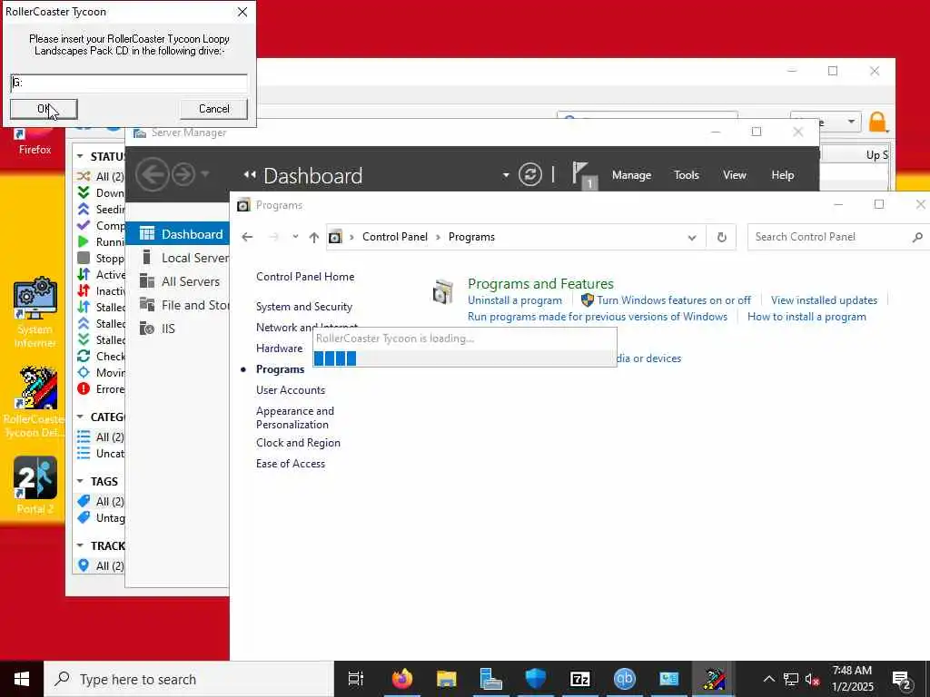Launch RollerCoaster Tycoon Deluxe desktop icon
This screenshot has width=930, height=697.
(35, 402)
